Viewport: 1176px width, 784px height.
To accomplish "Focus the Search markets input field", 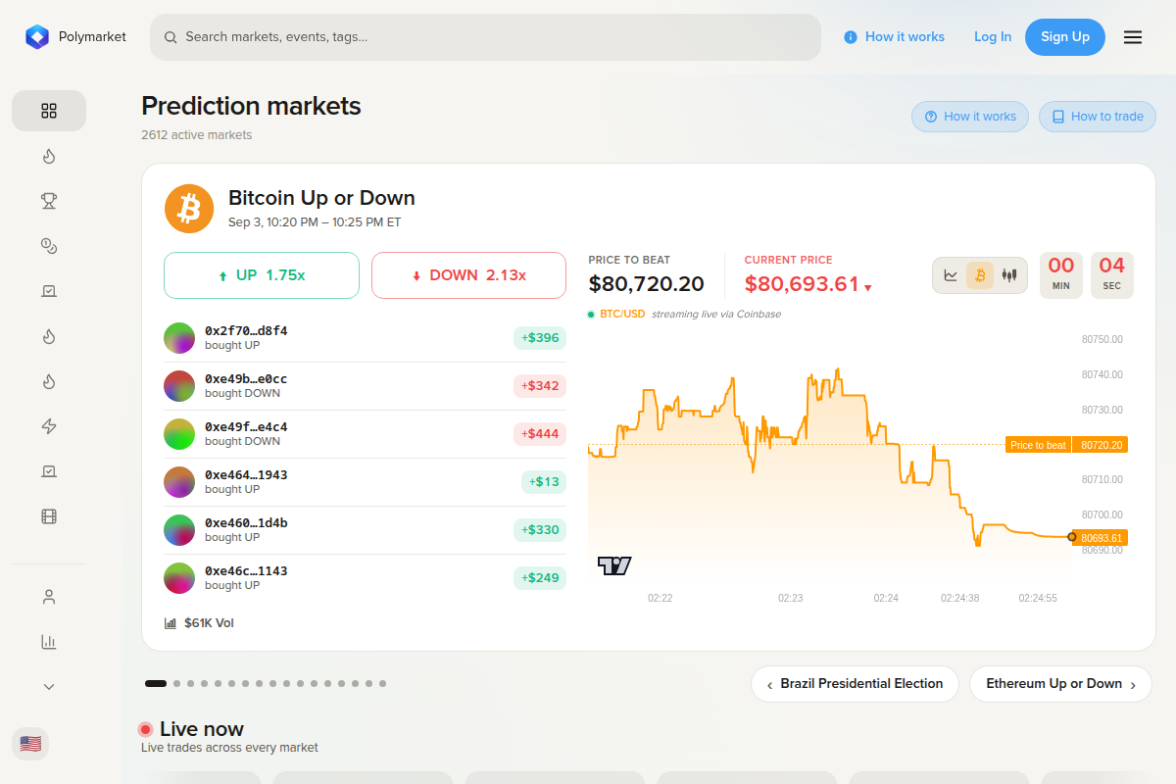I will 485,37.
